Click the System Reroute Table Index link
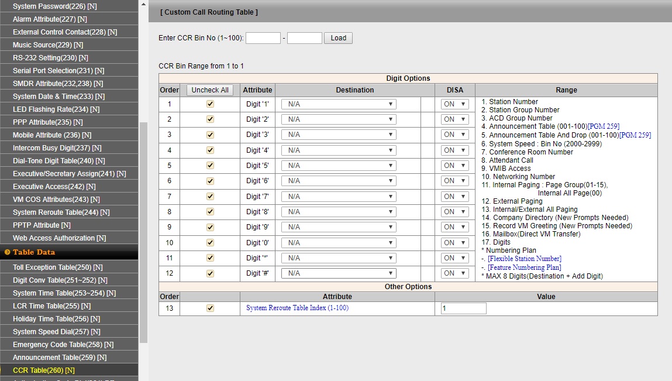The width and height of the screenshot is (672, 381). click(x=297, y=308)
